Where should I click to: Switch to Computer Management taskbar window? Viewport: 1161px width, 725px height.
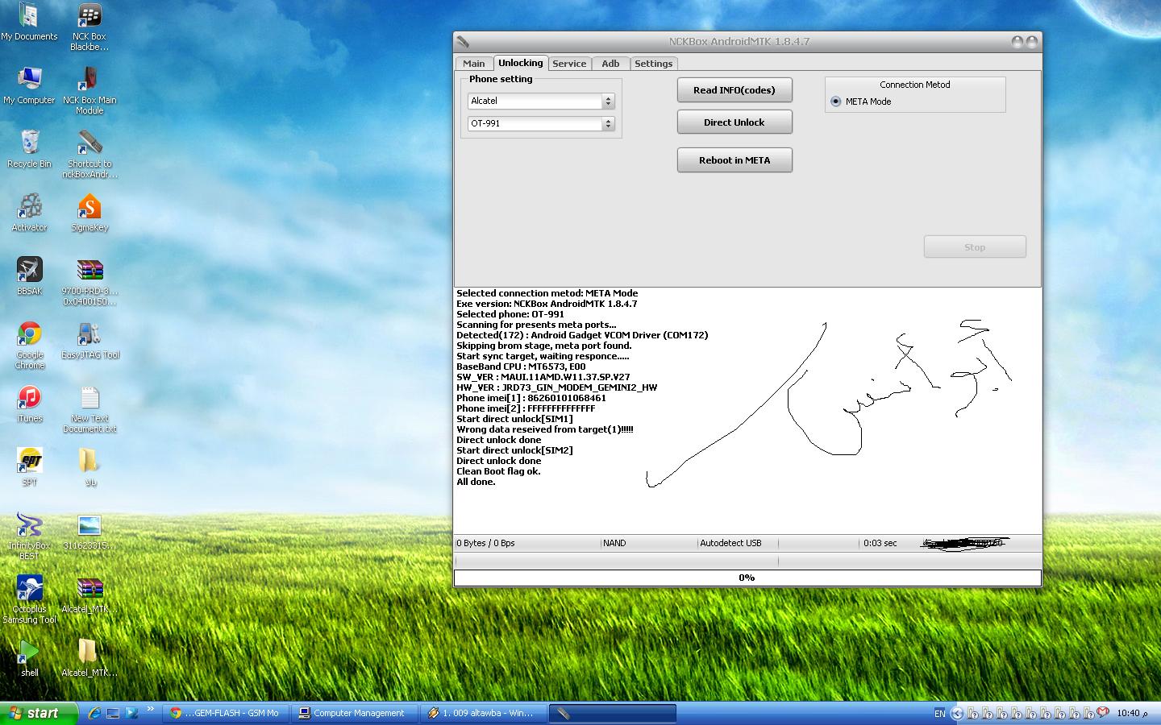point(355,713)
